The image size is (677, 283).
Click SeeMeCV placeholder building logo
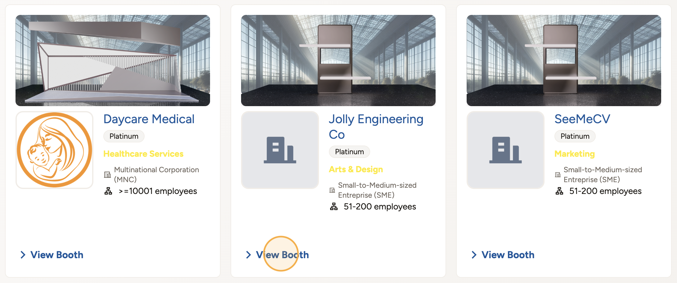[505, 150]
